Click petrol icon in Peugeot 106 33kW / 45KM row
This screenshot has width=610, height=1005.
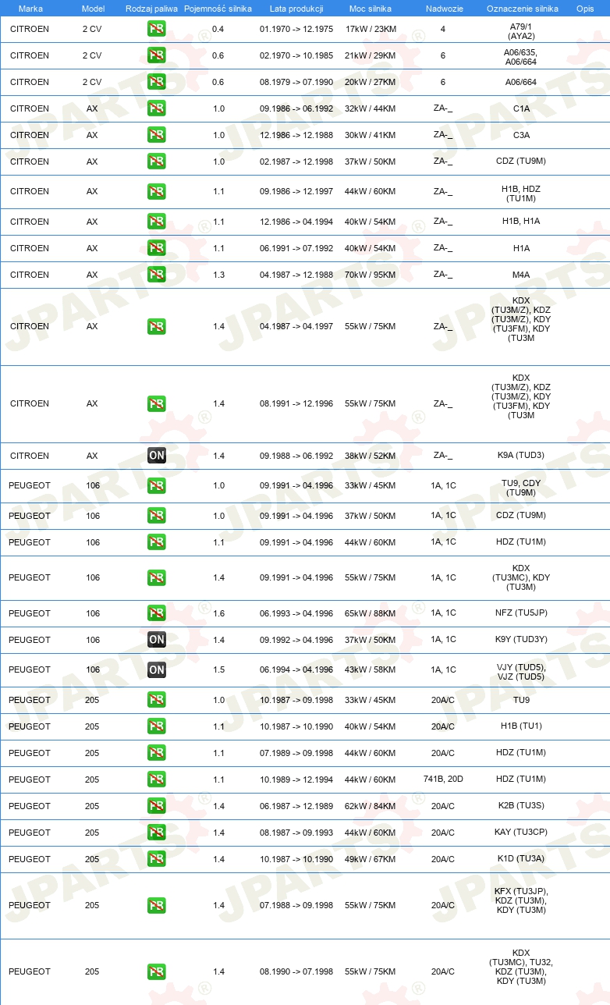157,485
